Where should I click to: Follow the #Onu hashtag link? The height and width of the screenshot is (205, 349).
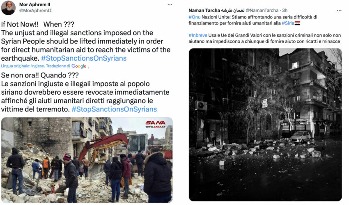pos(194,17)
